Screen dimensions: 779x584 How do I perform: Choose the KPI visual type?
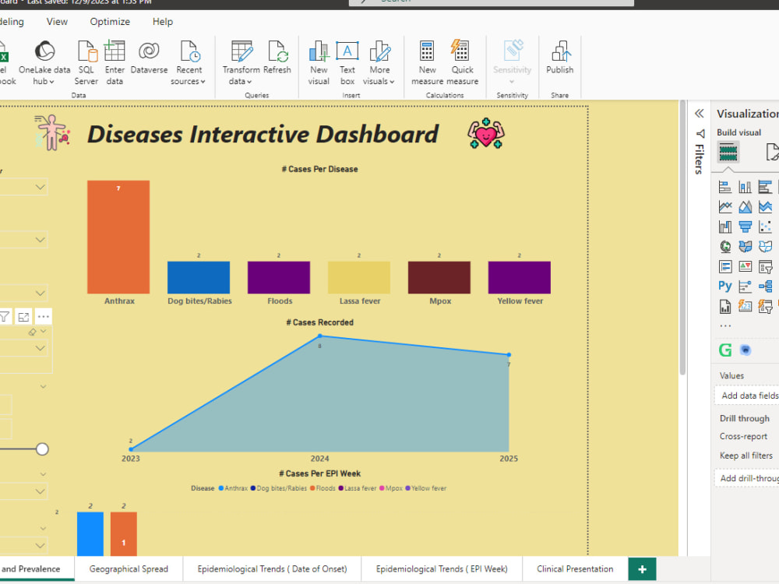point(746,266)
